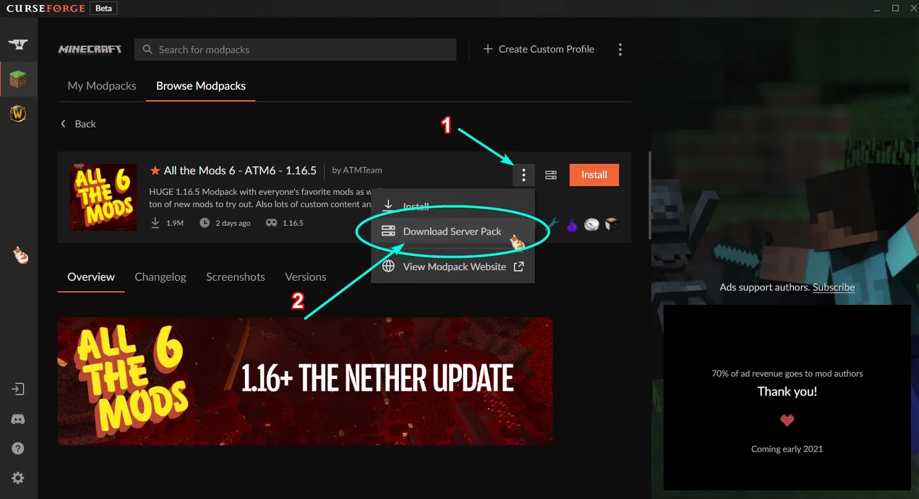The image size is (919, 499).
Task: Click Create Custom Profile
Action: tap(539, 49)
